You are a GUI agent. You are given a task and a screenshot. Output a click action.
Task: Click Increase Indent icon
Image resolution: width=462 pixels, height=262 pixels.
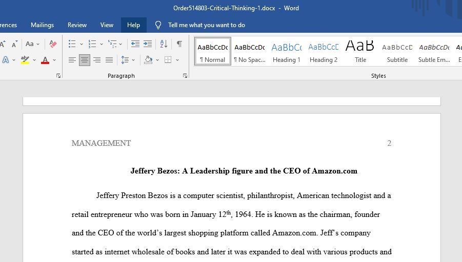148,44
